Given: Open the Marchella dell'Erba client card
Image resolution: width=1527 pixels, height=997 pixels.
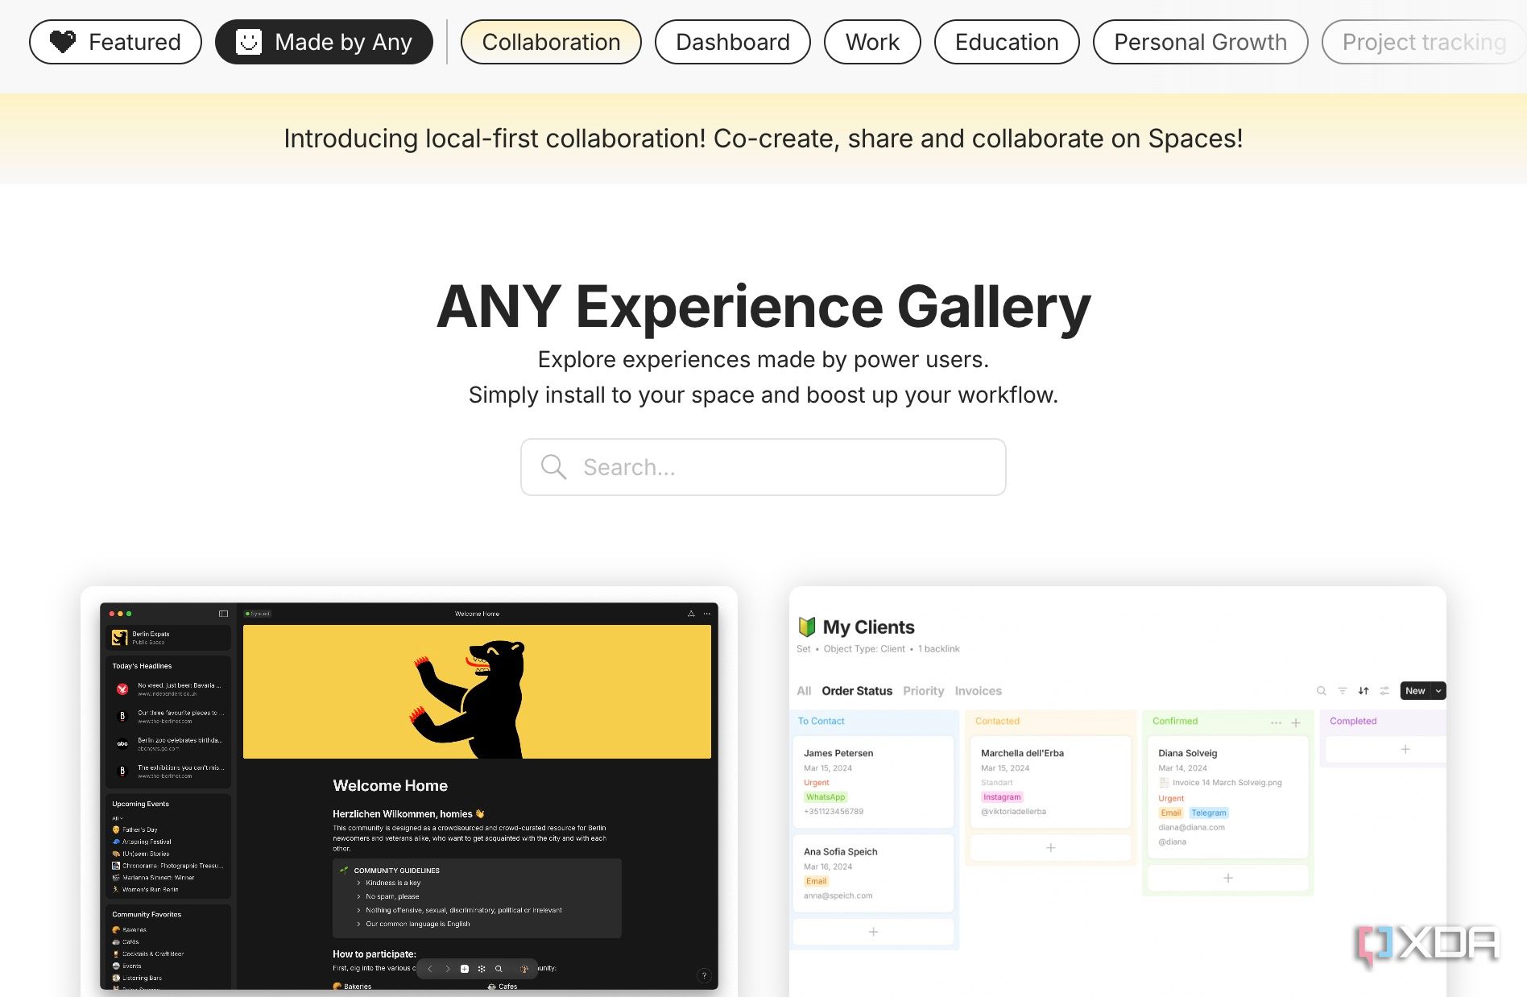Looking at the screenshot, I should pos(1050,781).
